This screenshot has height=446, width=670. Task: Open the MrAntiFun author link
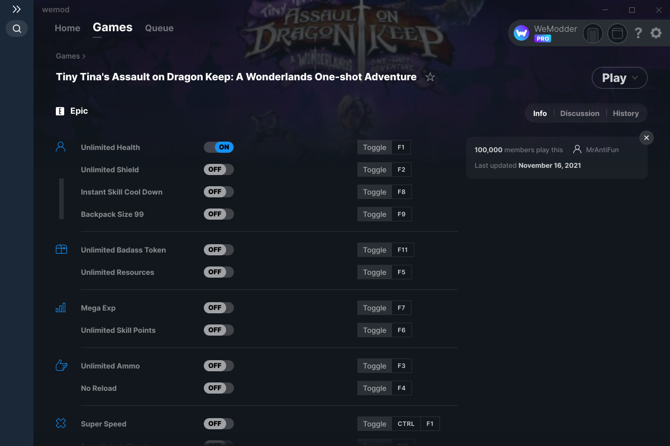click(602, 149)
